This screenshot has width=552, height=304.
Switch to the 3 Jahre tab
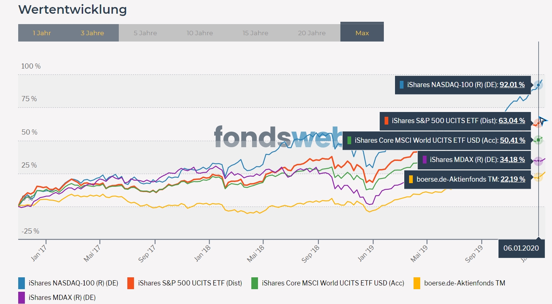92,33
